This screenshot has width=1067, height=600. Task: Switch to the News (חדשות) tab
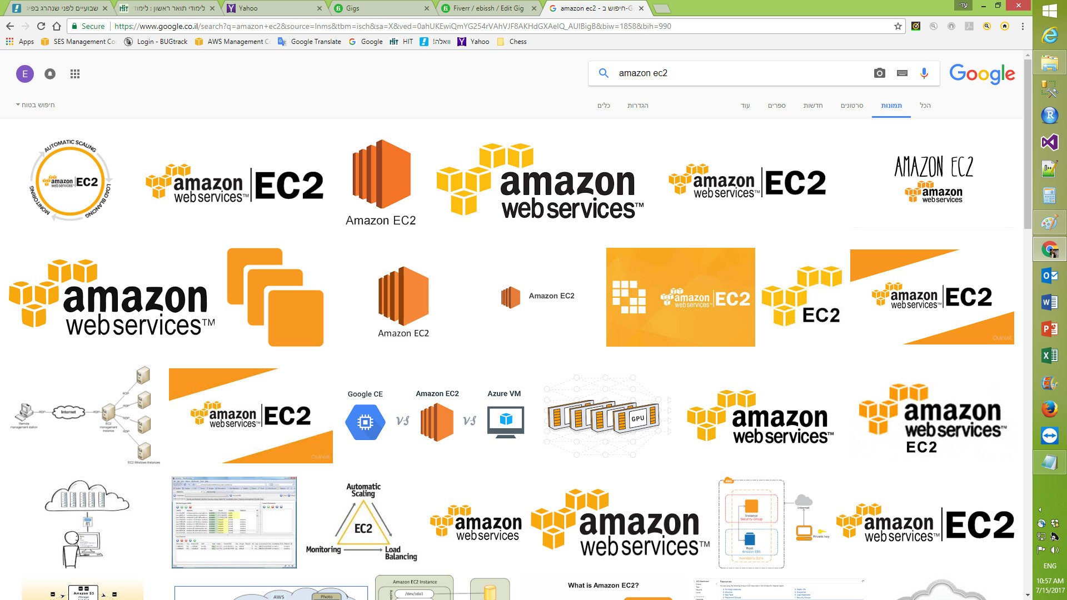click(x=813, y=106)
